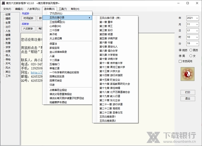
Task: Select 工作 in the category tree
Action: coord(8,76)
